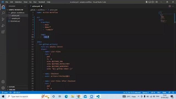Open the Help menu
The image size is (176, 99).
tap(48, 2)
